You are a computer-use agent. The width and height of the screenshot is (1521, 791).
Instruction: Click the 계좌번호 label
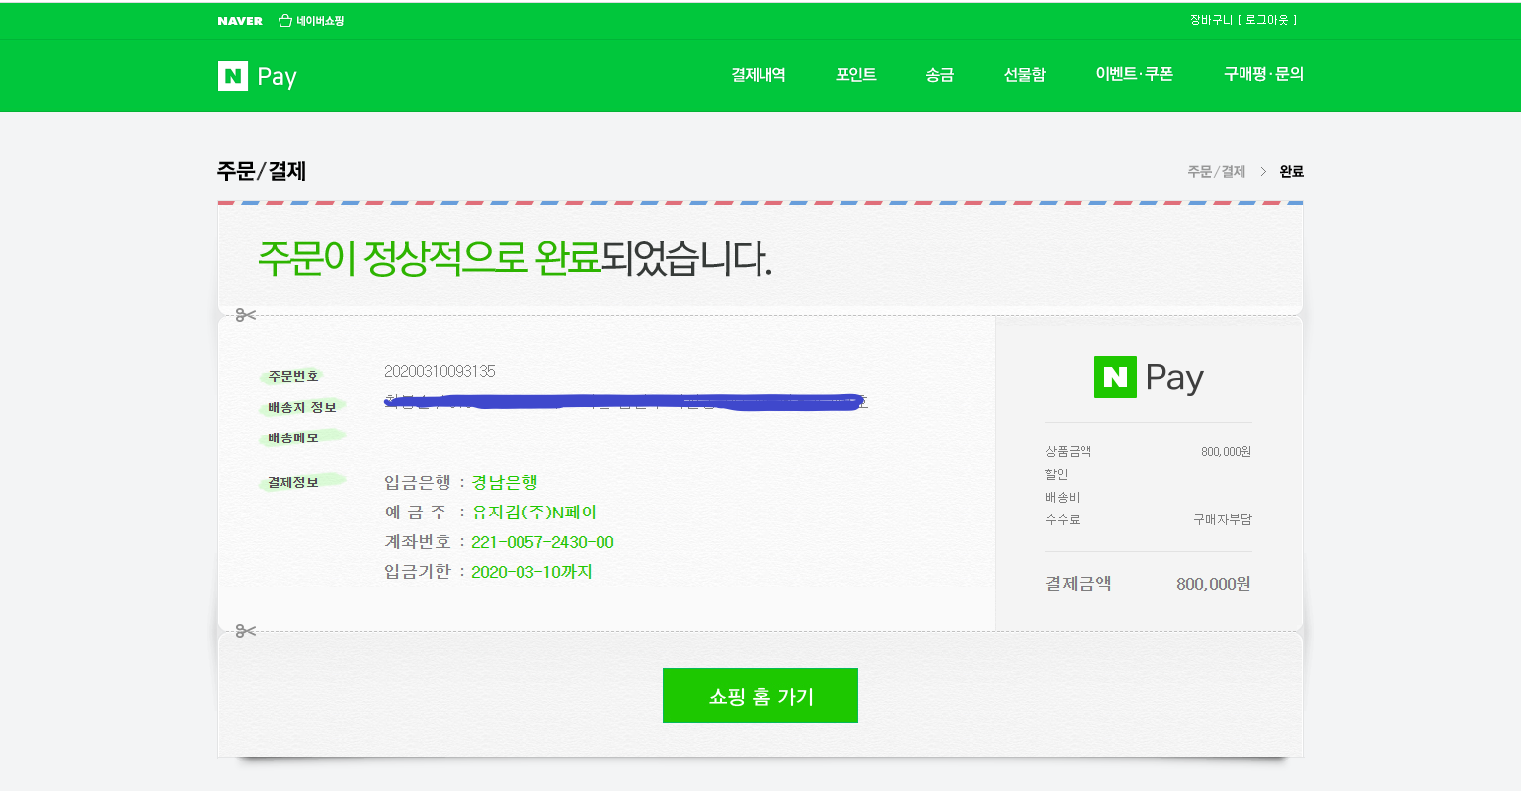click(x=418, y=542)
